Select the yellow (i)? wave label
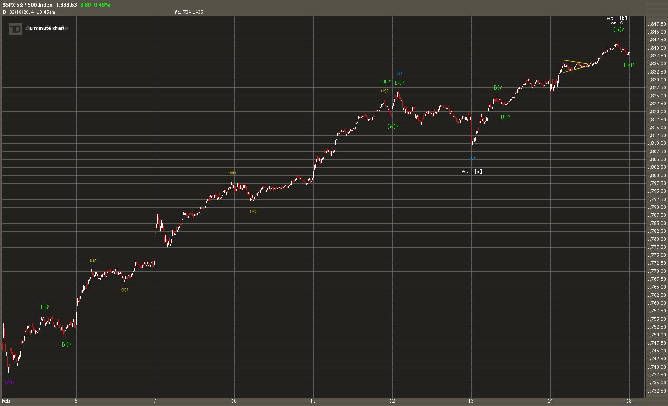The width and height of the screenshot is (668, 406). pyautogui.click(x=93, y=261)
